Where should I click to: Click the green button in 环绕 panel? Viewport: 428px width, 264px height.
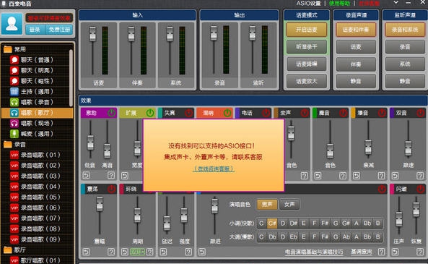point(137,252)
